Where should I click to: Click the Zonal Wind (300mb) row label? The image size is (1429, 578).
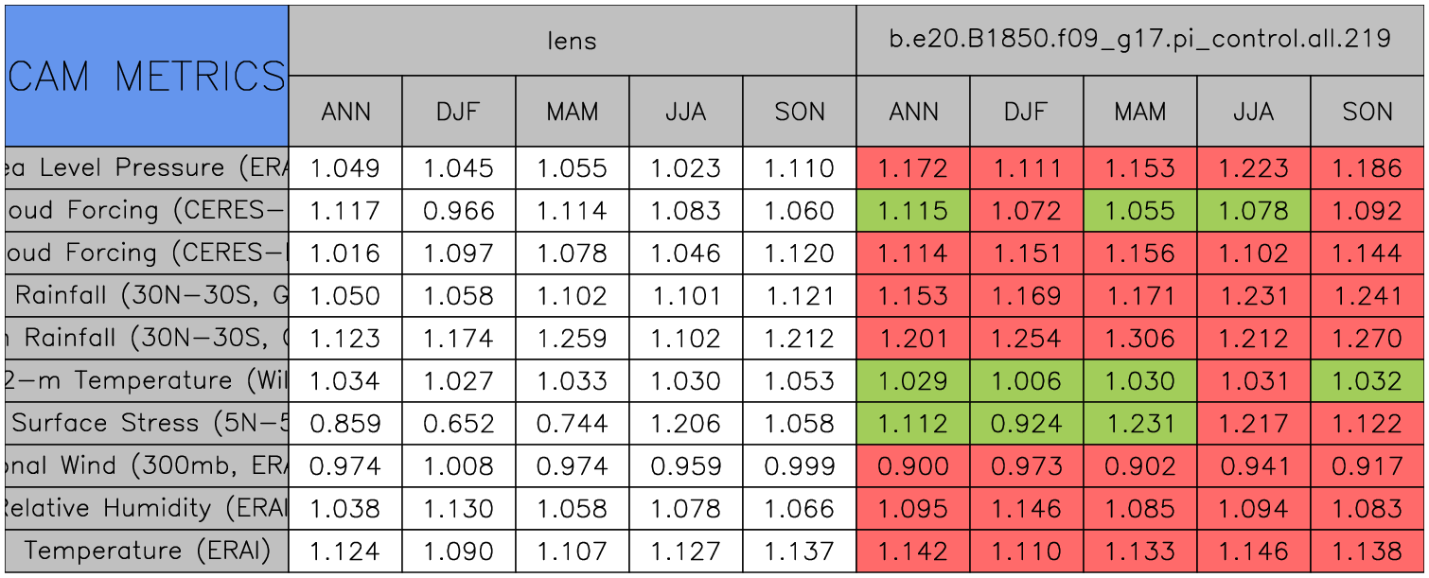pos(147,466)
